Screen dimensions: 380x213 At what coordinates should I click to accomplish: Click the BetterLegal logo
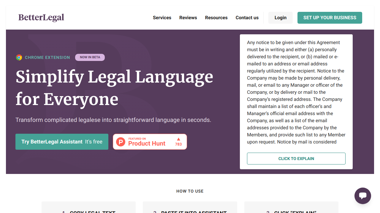(41, 18)
